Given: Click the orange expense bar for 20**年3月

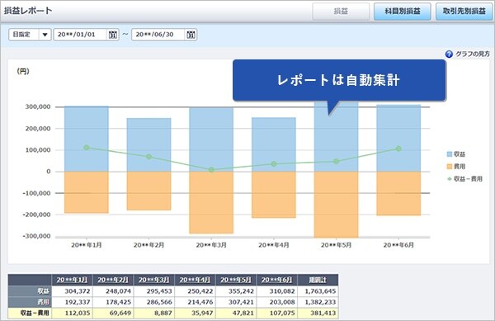Looking at the screenshot, I should (x=211, y=203).
